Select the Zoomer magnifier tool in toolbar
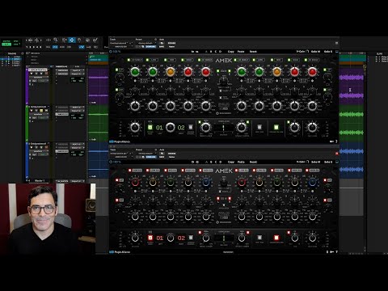Image resolution: width=388 pixels, height=291 pixels. tap(56, 40)
